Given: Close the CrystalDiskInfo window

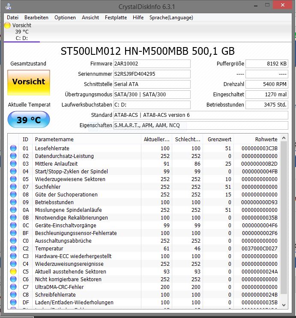Looking at the screenshot, I should coord(283,5).
